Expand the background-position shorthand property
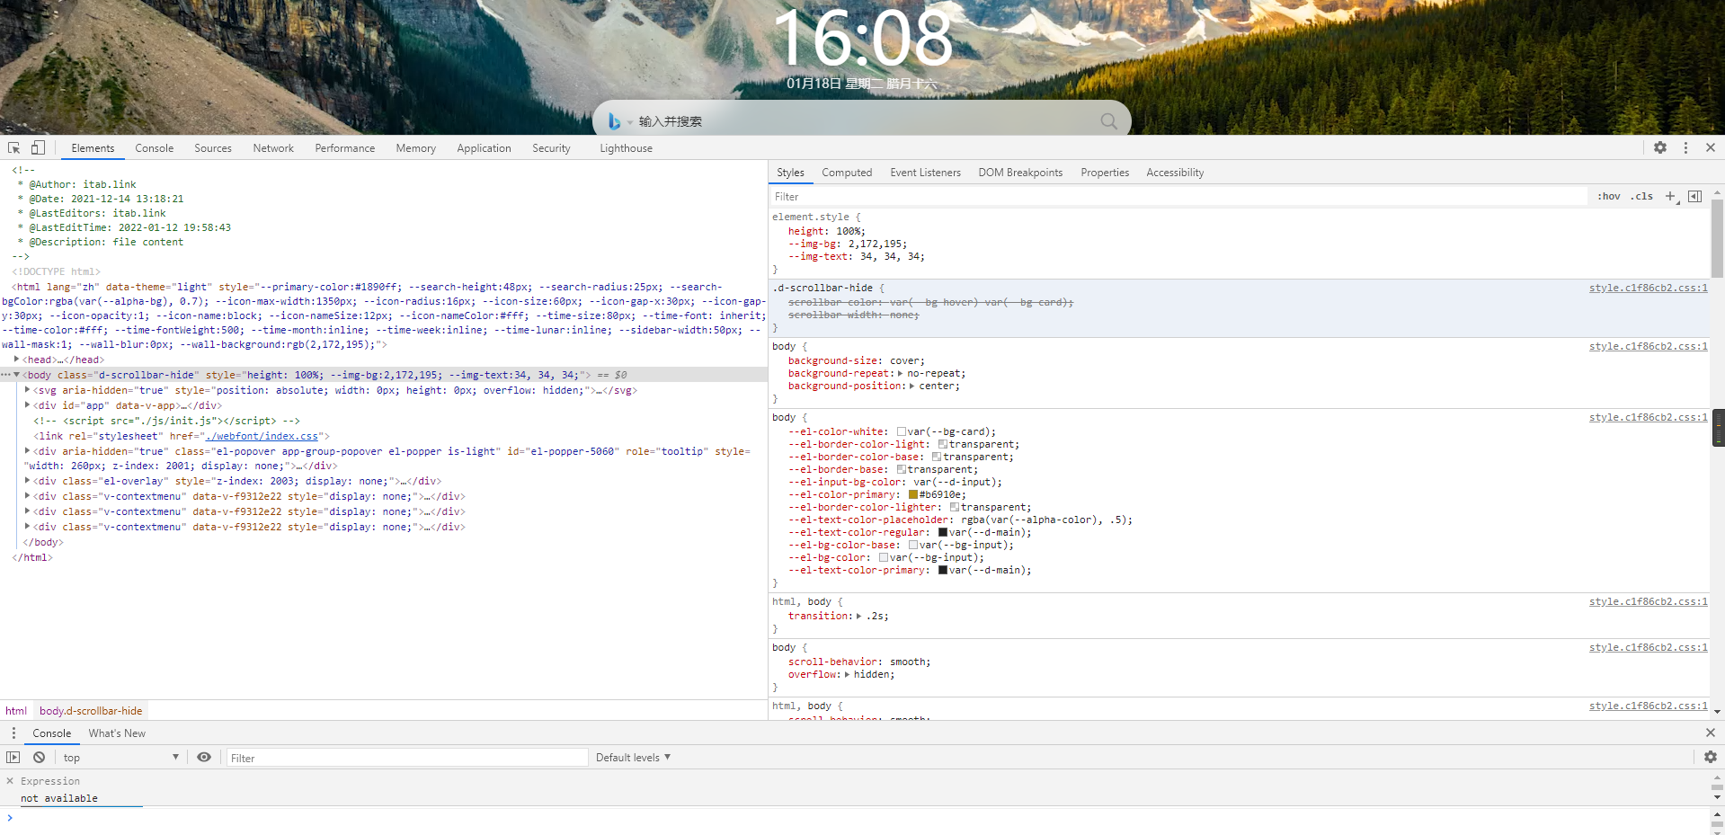The image size is (1725, 835). click(x=912, y=386)
